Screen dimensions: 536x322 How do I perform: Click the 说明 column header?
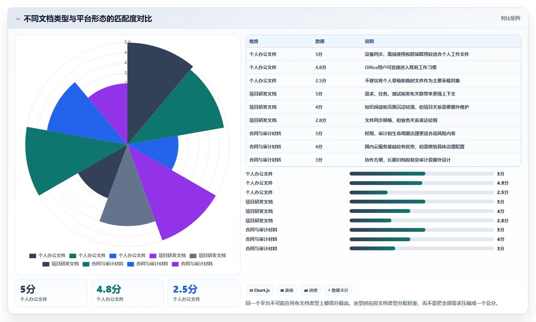pos(369,42)
